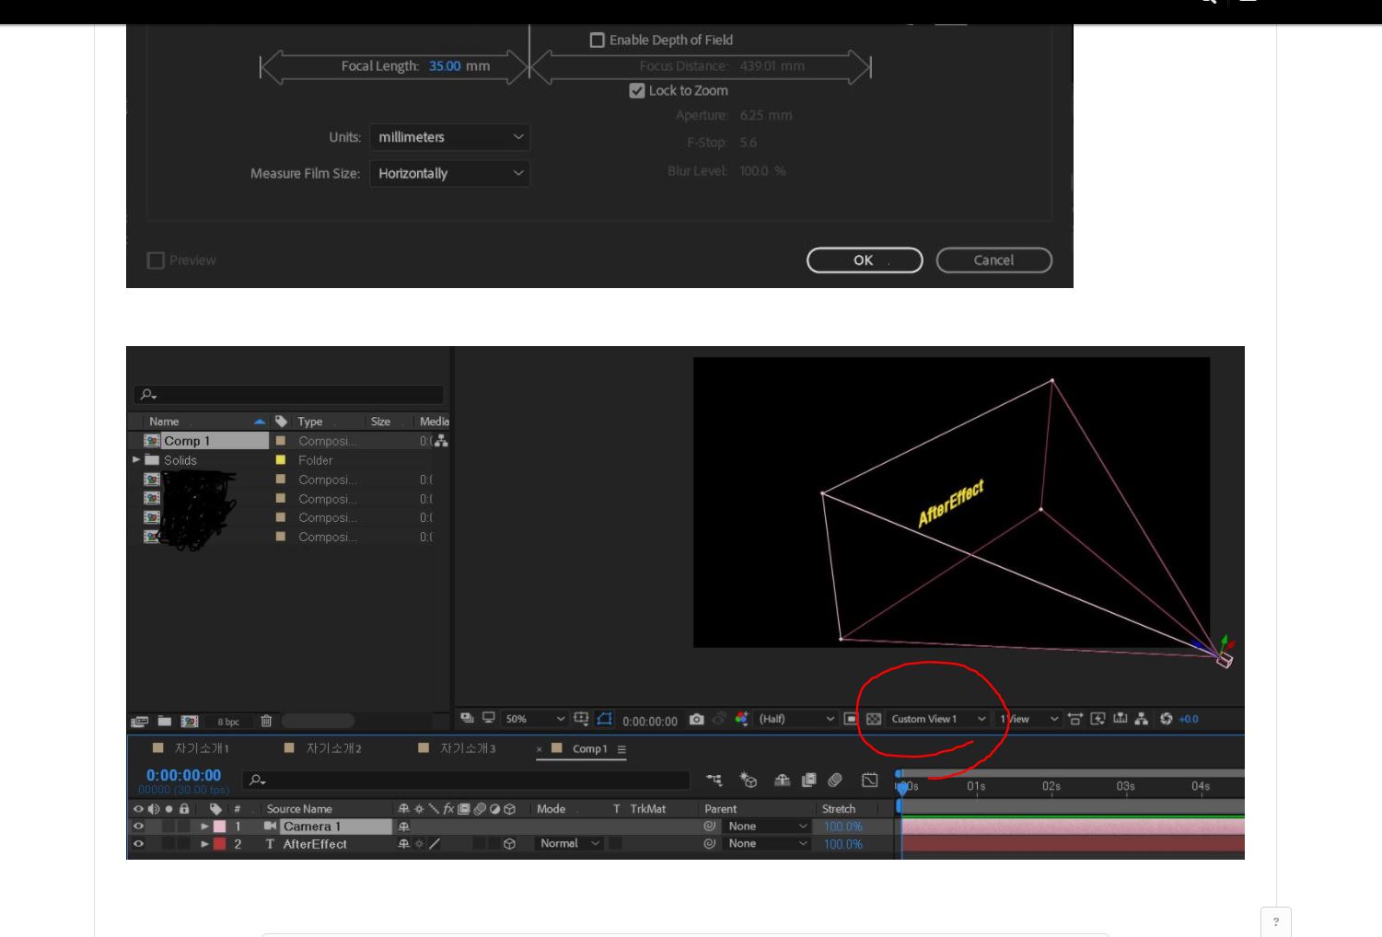Uncheck the Lock to Zoom checkbox
The width and height of the screenshot is (1382, 937).
[x=637, y=90]
